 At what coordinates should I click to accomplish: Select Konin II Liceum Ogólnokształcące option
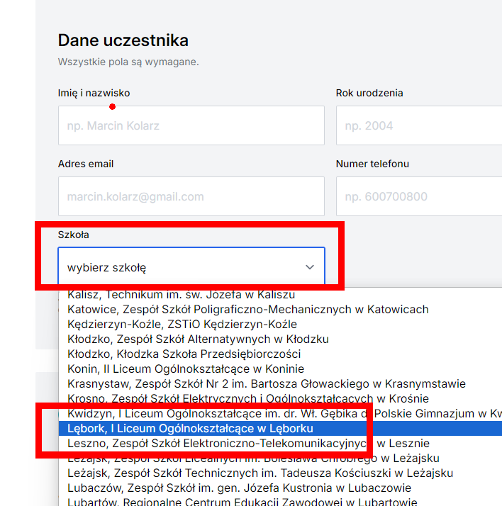click(x=186, y=369)
